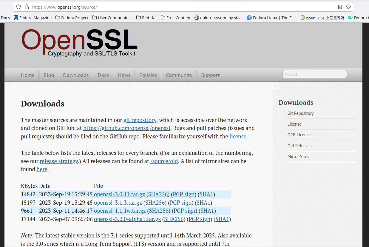
Task: Click the sidebar Downloads heading
Action: (x=296, y=103)
